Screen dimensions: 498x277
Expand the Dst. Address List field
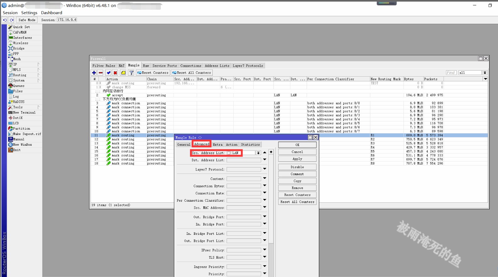click(x=264, y=160)
